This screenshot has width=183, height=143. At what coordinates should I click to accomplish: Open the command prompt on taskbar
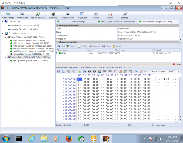click(x=19, y=139)
